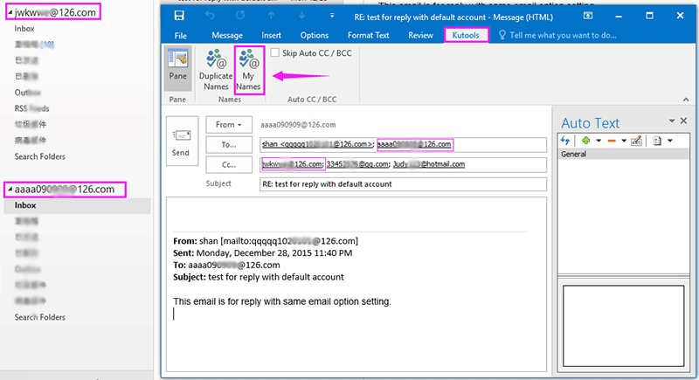This screenshot has height=380, width=699.
Task: Go to the next item with down arrow
Action: click(x=301, y=15)
